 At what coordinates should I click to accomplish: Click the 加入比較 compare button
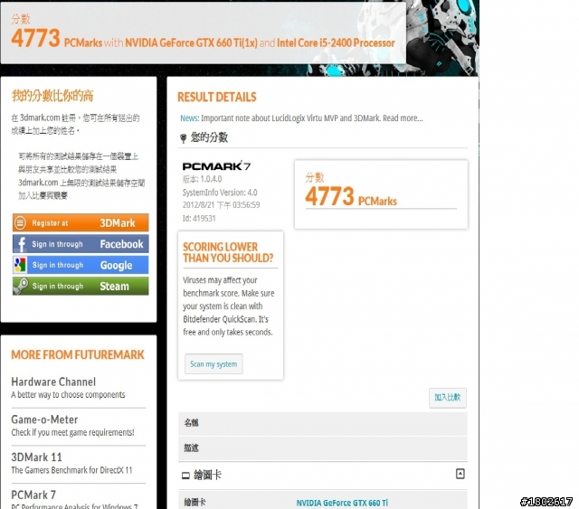pyautogui.click(x=448, y=398)
